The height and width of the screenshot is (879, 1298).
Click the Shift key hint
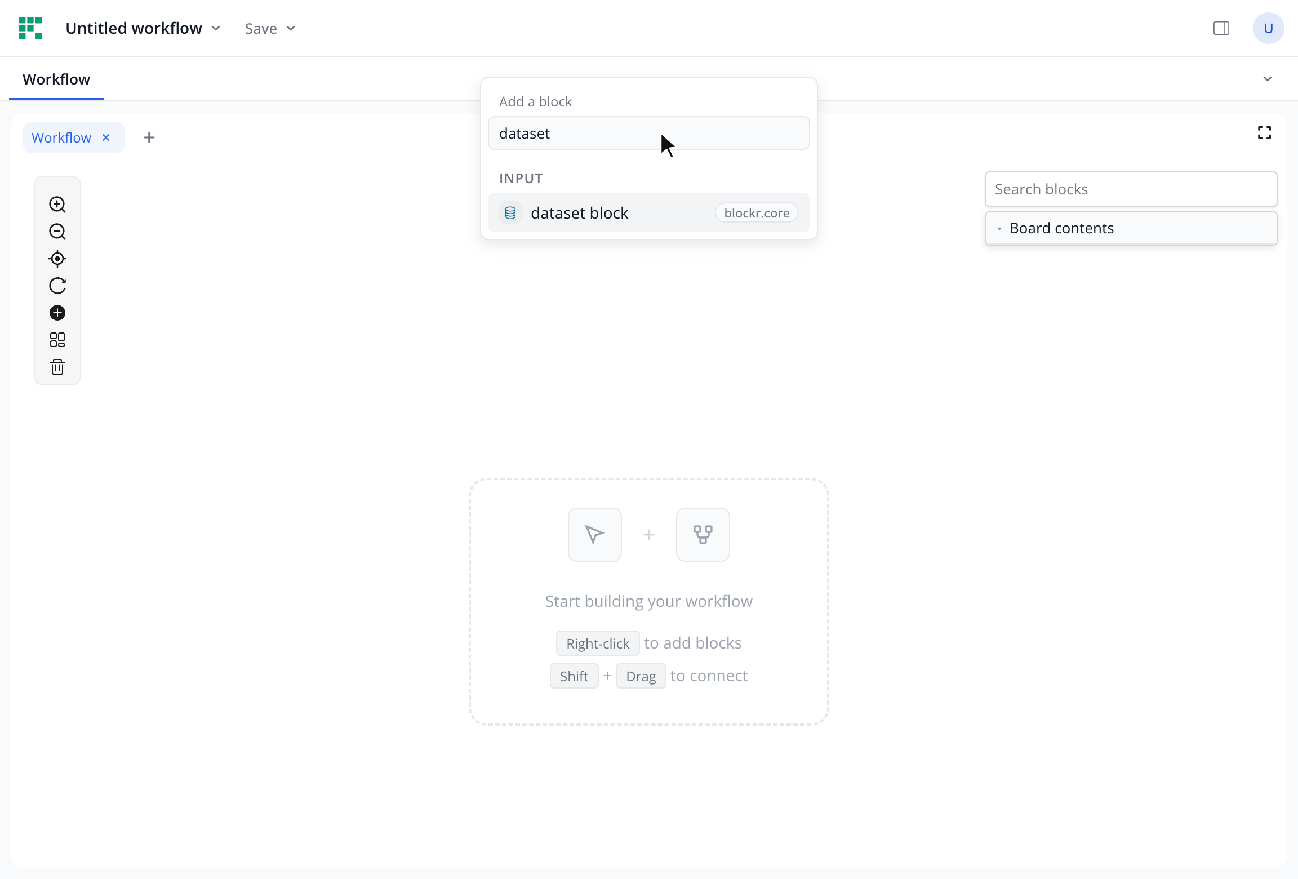coord(574,676)
